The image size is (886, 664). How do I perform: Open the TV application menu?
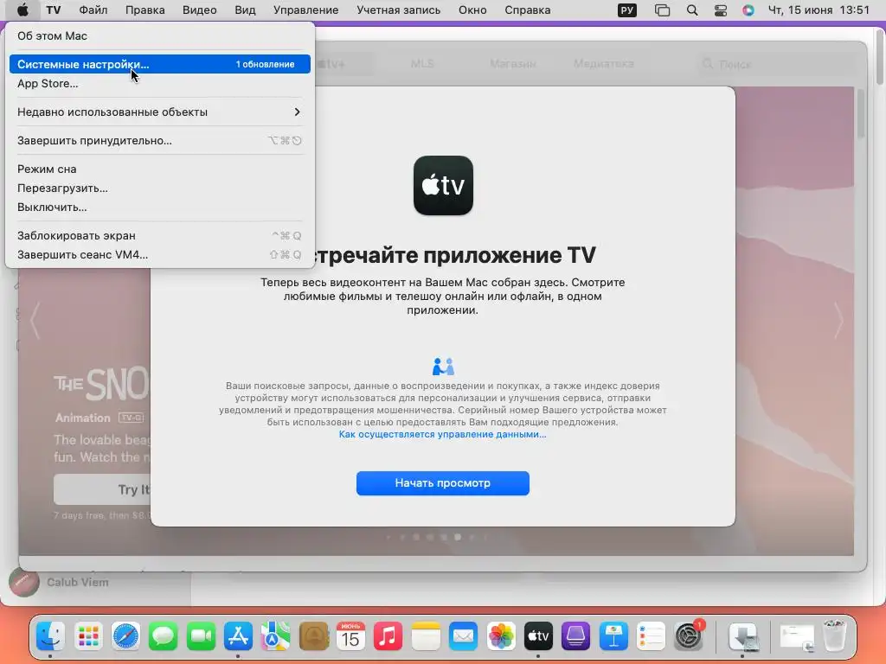(53, 10)
